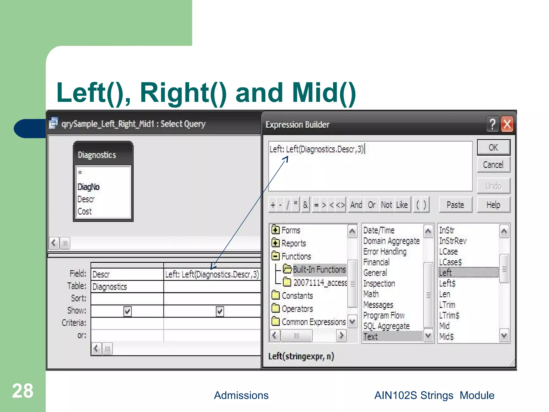This screenshot has width=549, height=412.
Task: Click right arrow of folder tree horizontal scrollbar
Action: pos(341,336)
